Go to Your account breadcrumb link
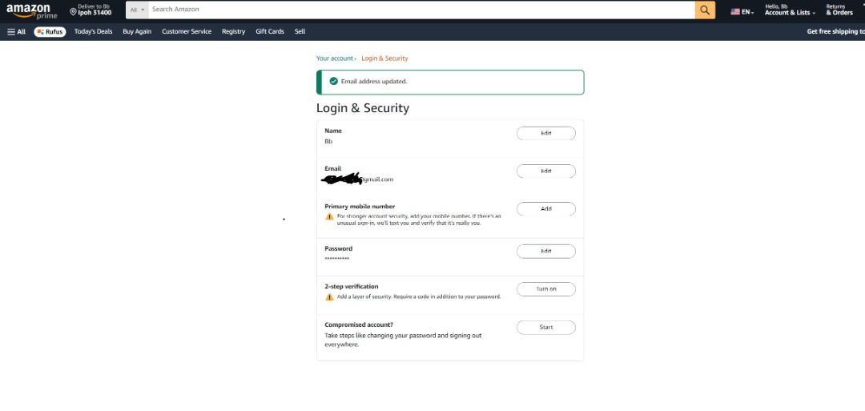 (334, 58)
